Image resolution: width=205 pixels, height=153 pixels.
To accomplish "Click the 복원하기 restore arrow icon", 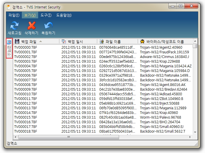I will [48, 26].
